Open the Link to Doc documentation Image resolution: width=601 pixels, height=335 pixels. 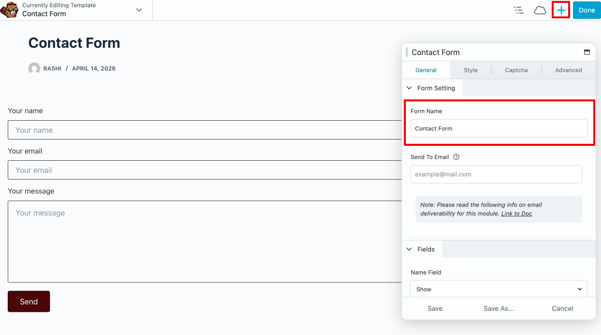[x=516, y=213]
